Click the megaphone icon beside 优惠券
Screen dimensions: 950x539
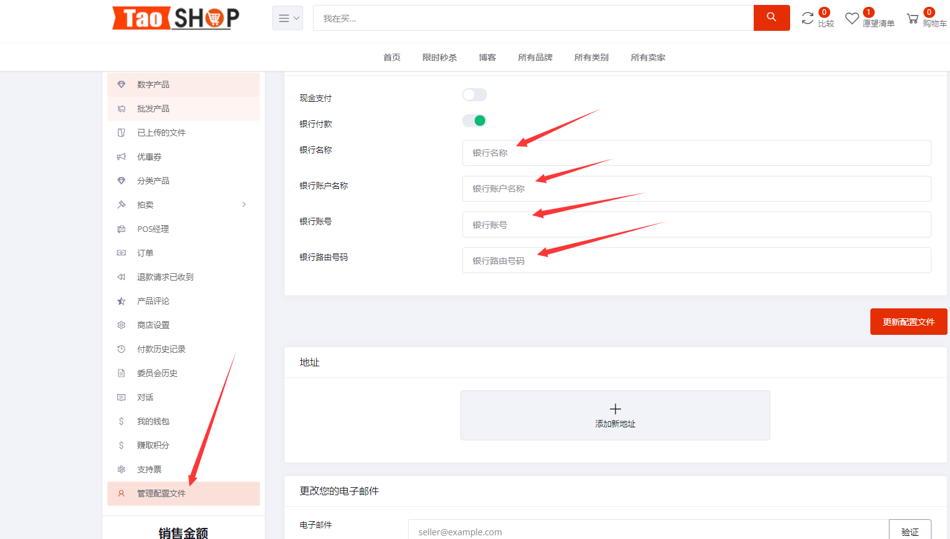tap(122, 157)
